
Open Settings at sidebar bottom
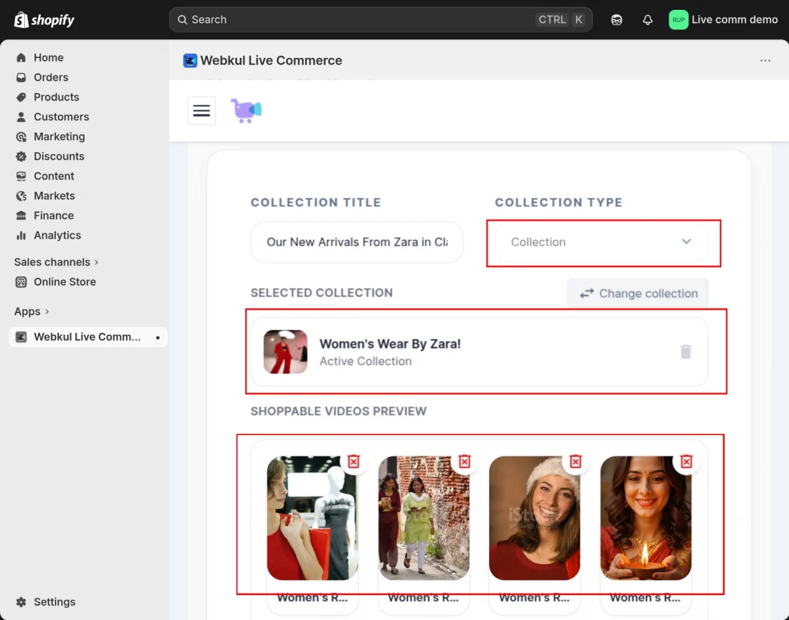pyautogui.click(x=55, y=602)
